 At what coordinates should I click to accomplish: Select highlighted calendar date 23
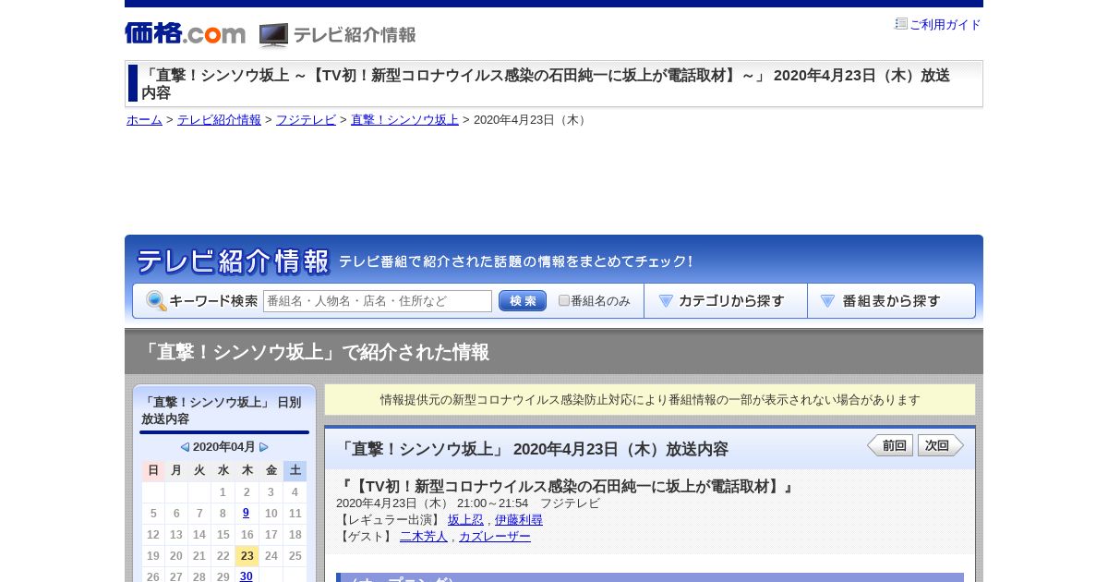click(247, 556)
